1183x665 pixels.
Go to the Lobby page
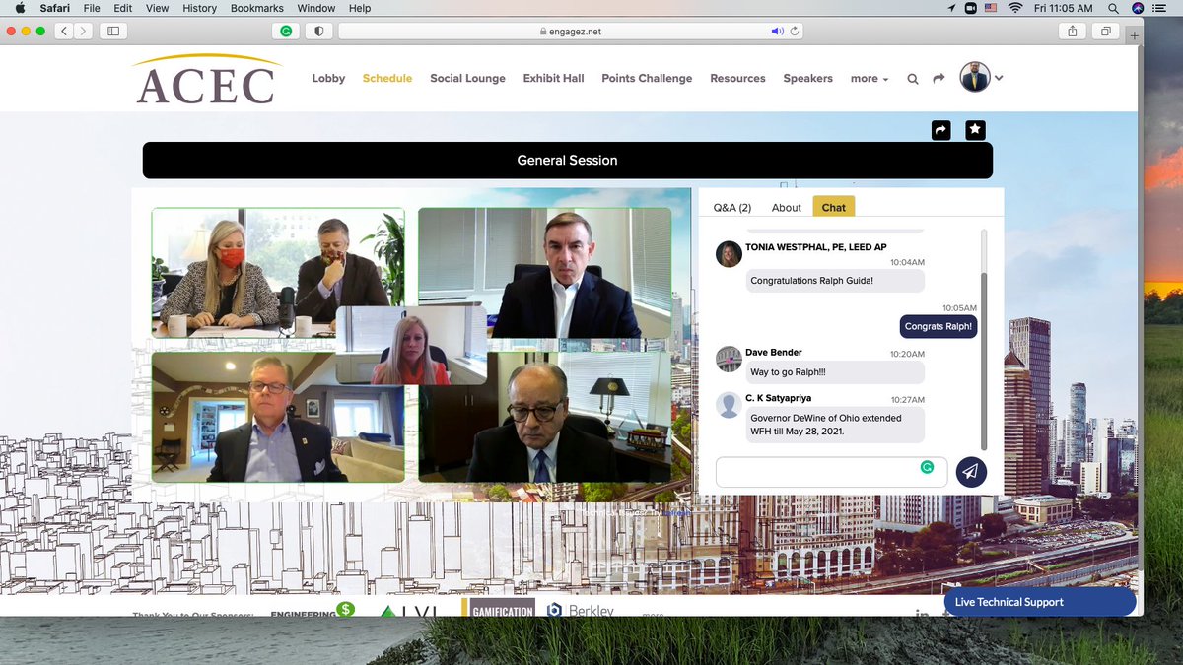click(328, 78)
